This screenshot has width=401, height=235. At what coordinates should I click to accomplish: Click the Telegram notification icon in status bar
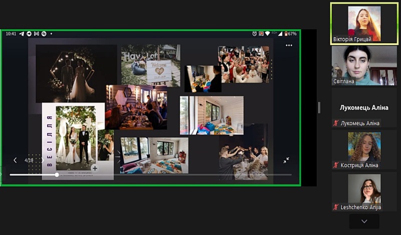tap(22, 34)
